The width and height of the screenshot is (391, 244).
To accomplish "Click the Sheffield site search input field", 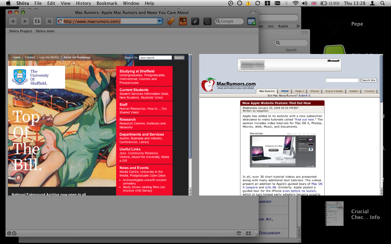I will point(155,57).
